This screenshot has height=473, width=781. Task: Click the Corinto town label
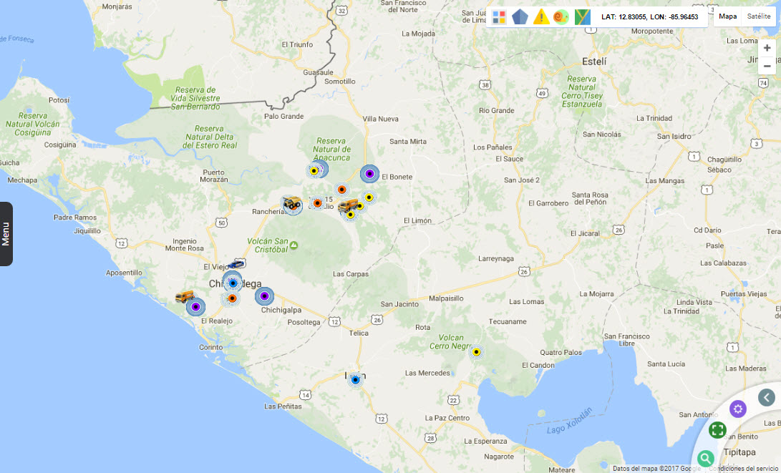coord(210,347)
